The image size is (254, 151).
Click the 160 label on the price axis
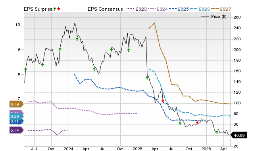point(237,71)
